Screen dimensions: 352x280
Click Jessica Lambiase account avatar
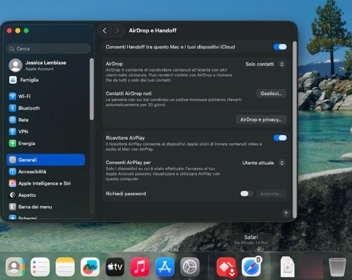pos(16,65)
